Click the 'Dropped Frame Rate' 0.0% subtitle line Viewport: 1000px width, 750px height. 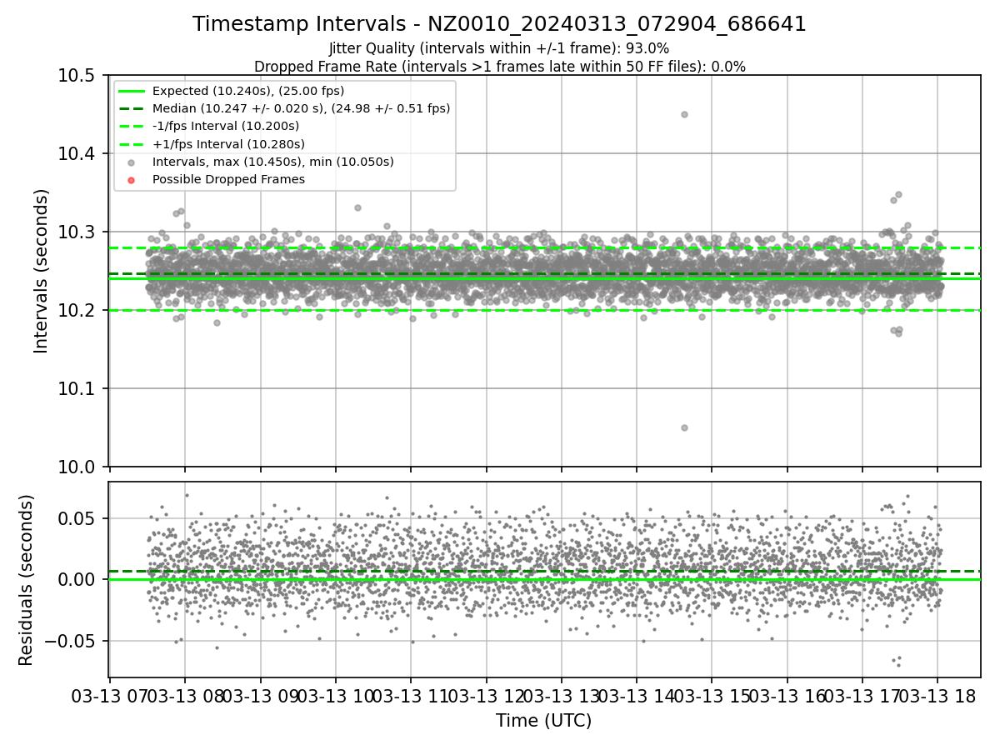coord(500,67)
